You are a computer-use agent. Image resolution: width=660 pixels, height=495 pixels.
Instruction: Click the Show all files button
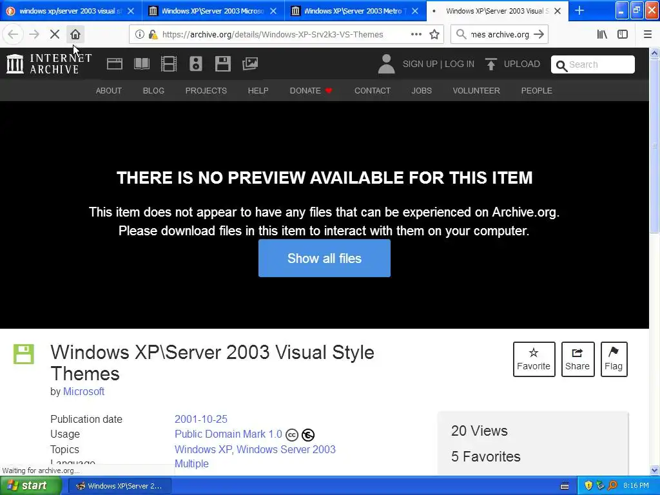pyautogui.click(x=324, y=258)
